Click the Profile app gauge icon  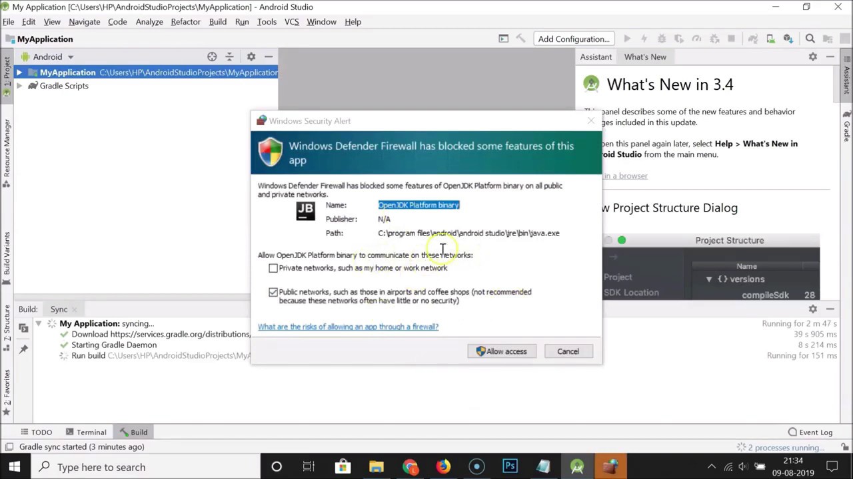click(x=696, y=39)
